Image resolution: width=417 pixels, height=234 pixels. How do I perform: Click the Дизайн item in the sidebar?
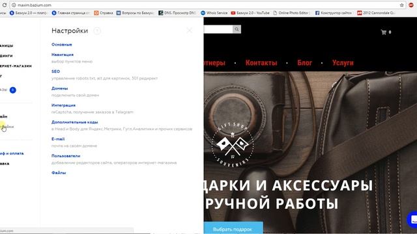4,116
